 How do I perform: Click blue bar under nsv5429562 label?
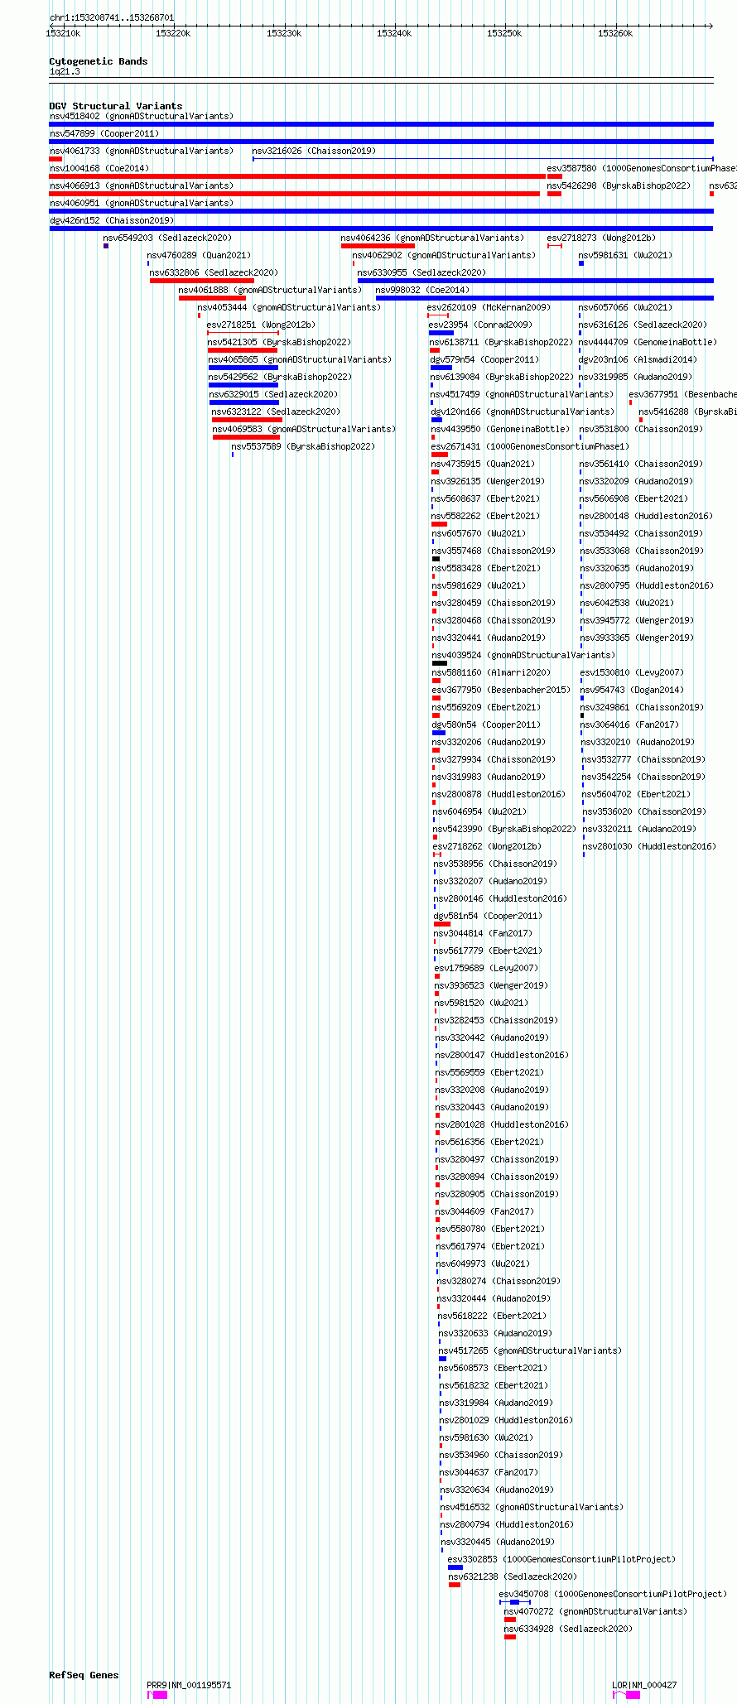click(243, 385)
